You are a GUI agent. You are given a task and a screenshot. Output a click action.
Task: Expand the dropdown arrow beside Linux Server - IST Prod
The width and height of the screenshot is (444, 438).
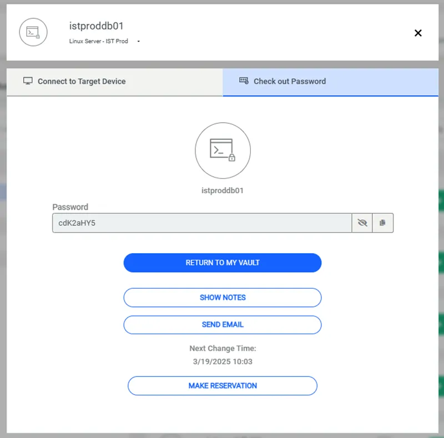tap(138, 42)
